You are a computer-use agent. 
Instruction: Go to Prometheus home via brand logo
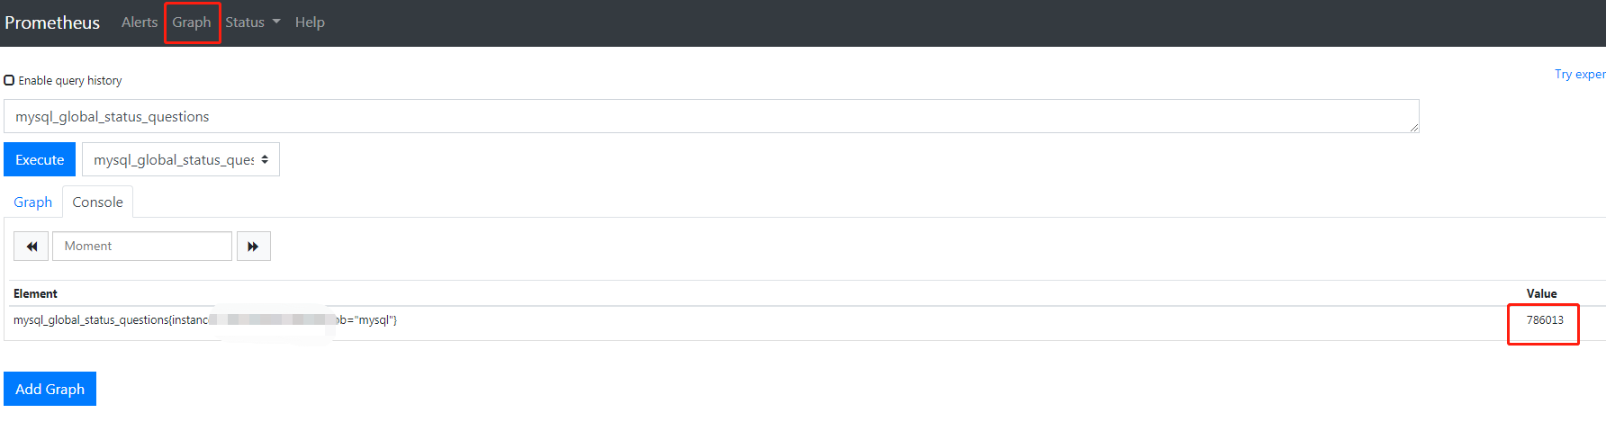click(x=52, y=22)
